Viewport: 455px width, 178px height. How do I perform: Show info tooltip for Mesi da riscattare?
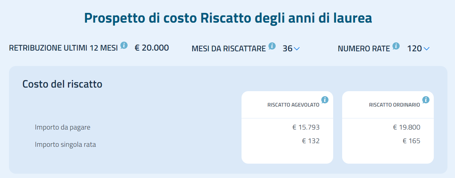pyautogui.click(x=272, y=46)
